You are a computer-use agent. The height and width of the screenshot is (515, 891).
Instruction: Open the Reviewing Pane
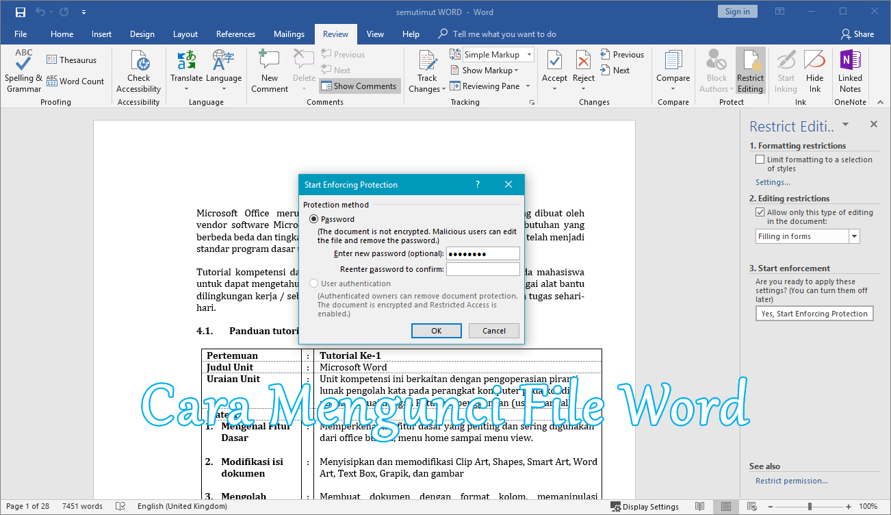coord(484,86)
